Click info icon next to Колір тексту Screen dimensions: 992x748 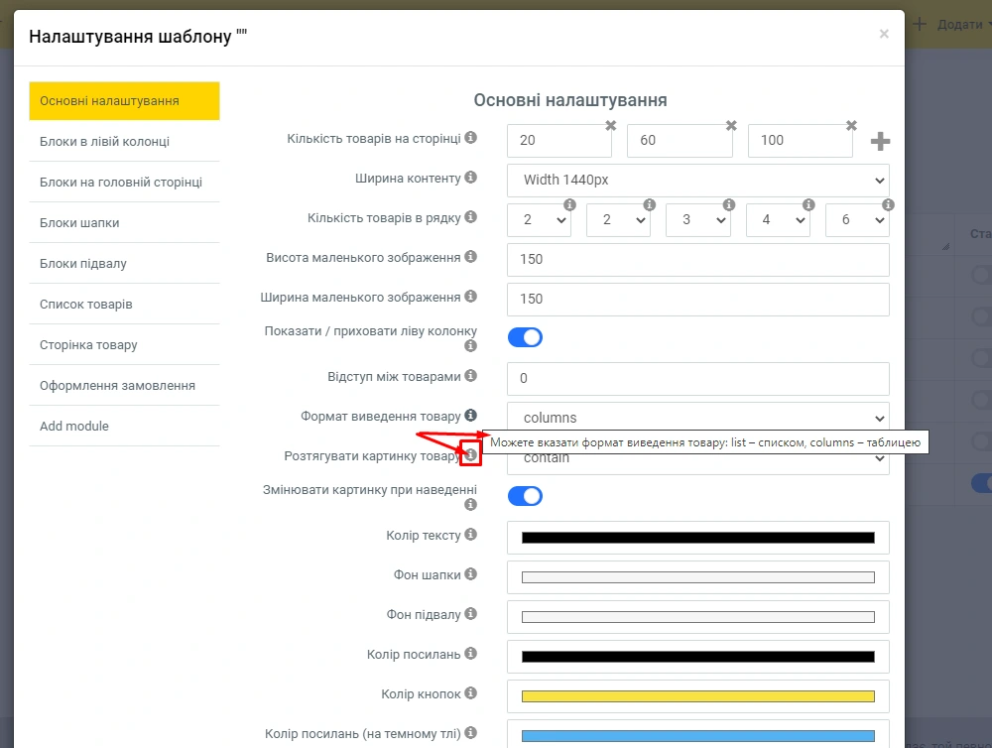click(x=471, y=535)
